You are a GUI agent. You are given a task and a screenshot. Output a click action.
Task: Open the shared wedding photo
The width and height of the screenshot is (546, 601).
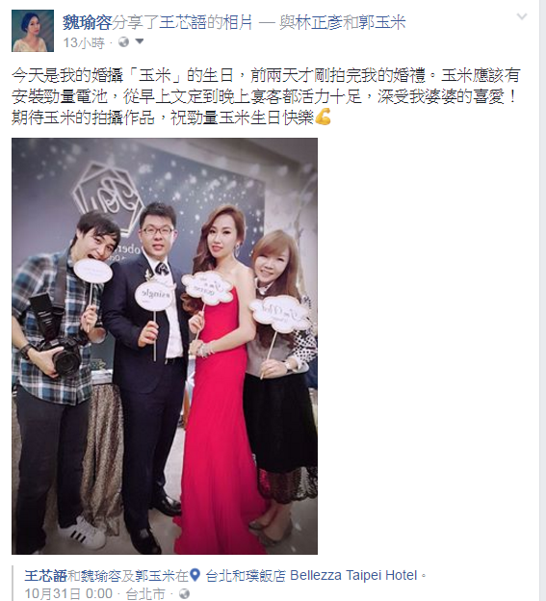point(165,346)
